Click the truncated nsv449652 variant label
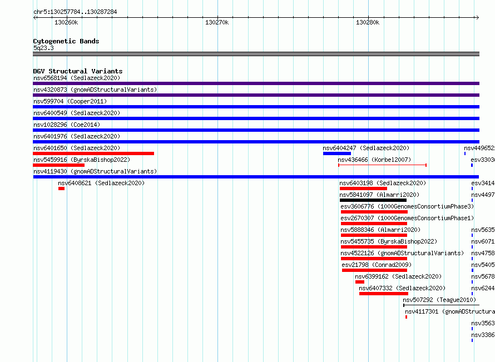Image resolution: width=495 pixels, height=362 pixels. pos(479,148)
